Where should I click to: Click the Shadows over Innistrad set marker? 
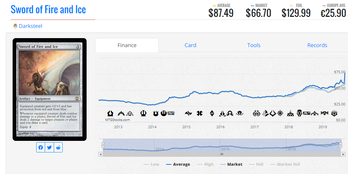tap(230, 113)
